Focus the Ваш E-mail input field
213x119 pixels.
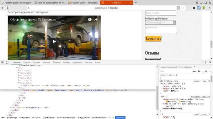coord(160,13)
